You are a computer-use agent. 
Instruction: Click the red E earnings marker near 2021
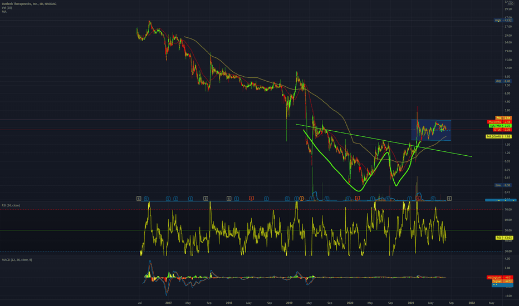(x=418, y=199)
